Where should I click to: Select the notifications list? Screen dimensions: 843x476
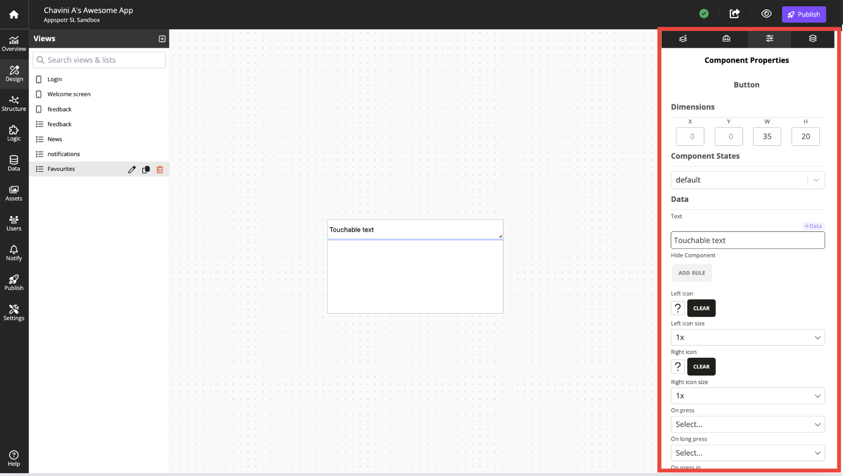pyautogui.click(x=99, y=154)
